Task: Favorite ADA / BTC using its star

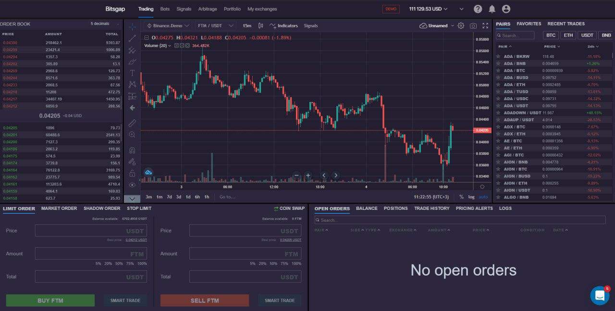Action: pos(498,70)
